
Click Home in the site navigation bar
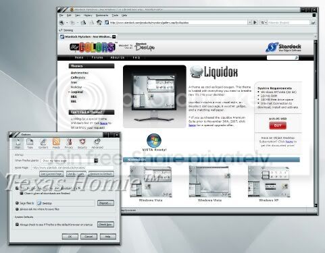(79, 57)
